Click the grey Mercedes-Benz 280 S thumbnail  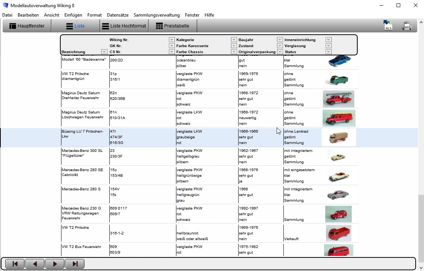[x=338, y=195]
